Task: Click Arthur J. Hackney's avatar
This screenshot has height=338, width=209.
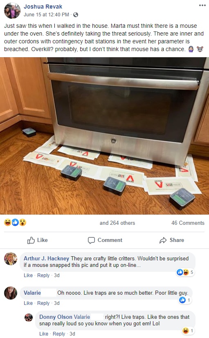Action: [x=11, y=258]
